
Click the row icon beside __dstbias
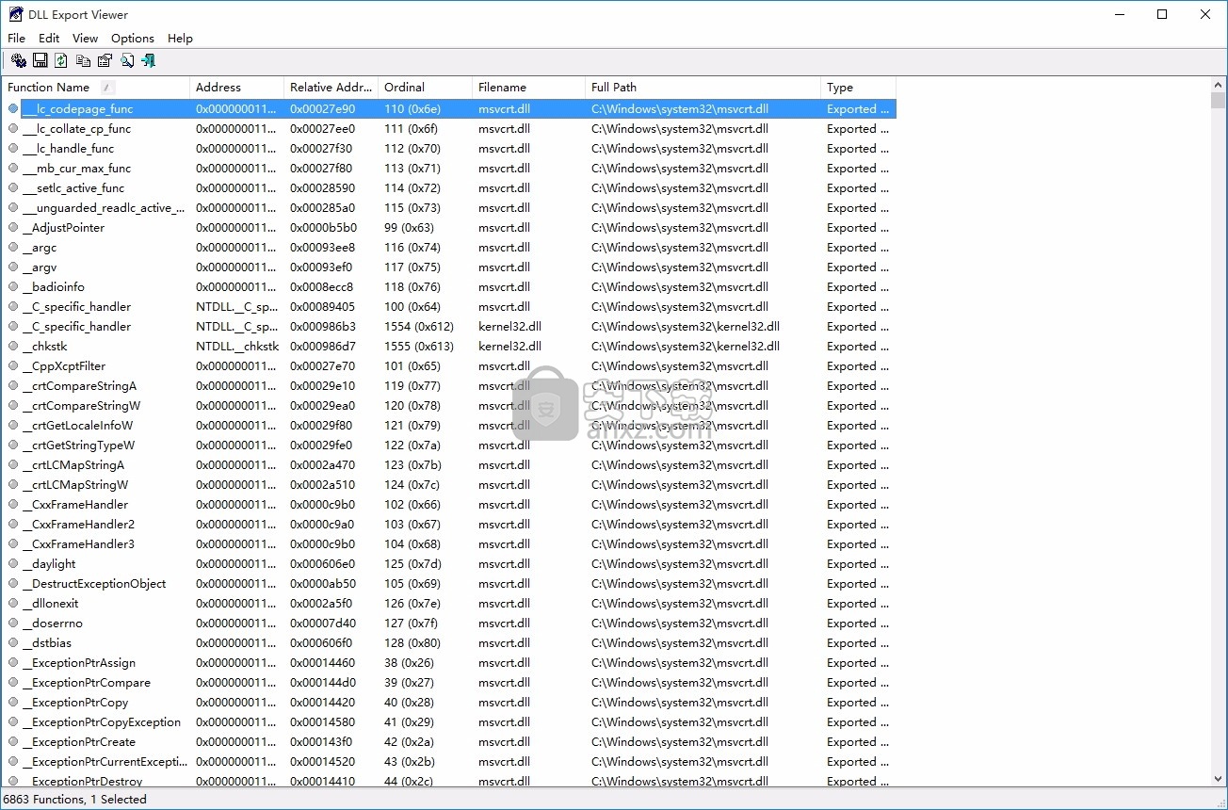13,643
